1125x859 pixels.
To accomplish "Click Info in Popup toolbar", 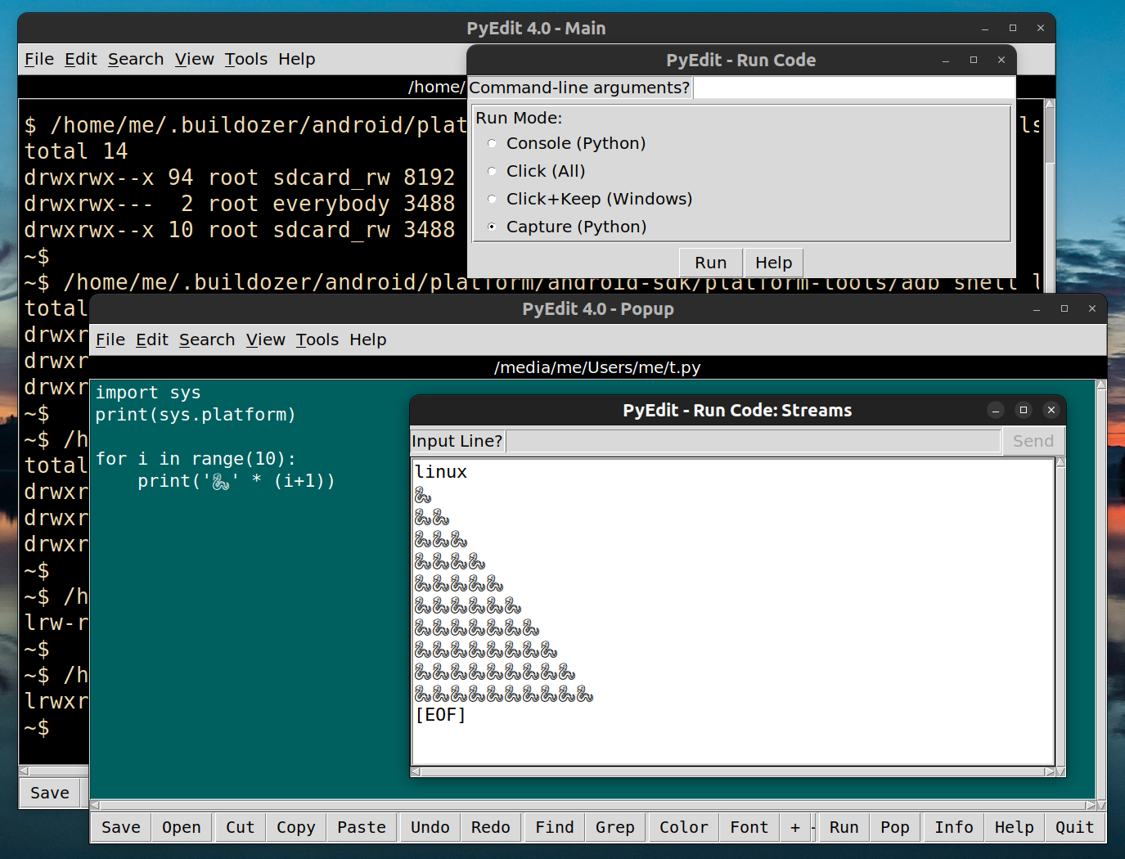I will coord(954,827).
